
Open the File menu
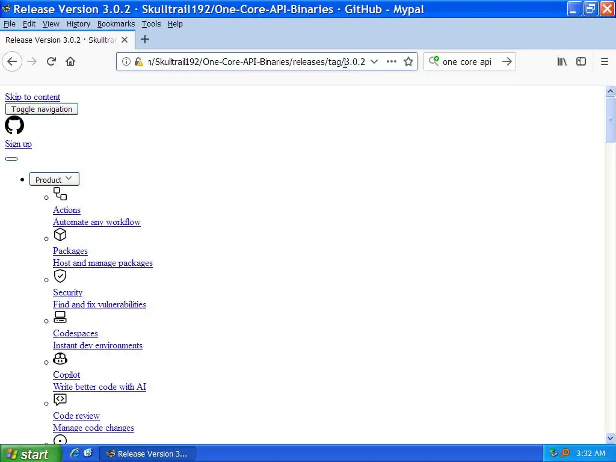pos(10,24)
